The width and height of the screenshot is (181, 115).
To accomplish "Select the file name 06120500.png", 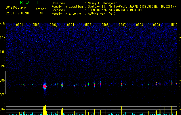I will point(16,7).
